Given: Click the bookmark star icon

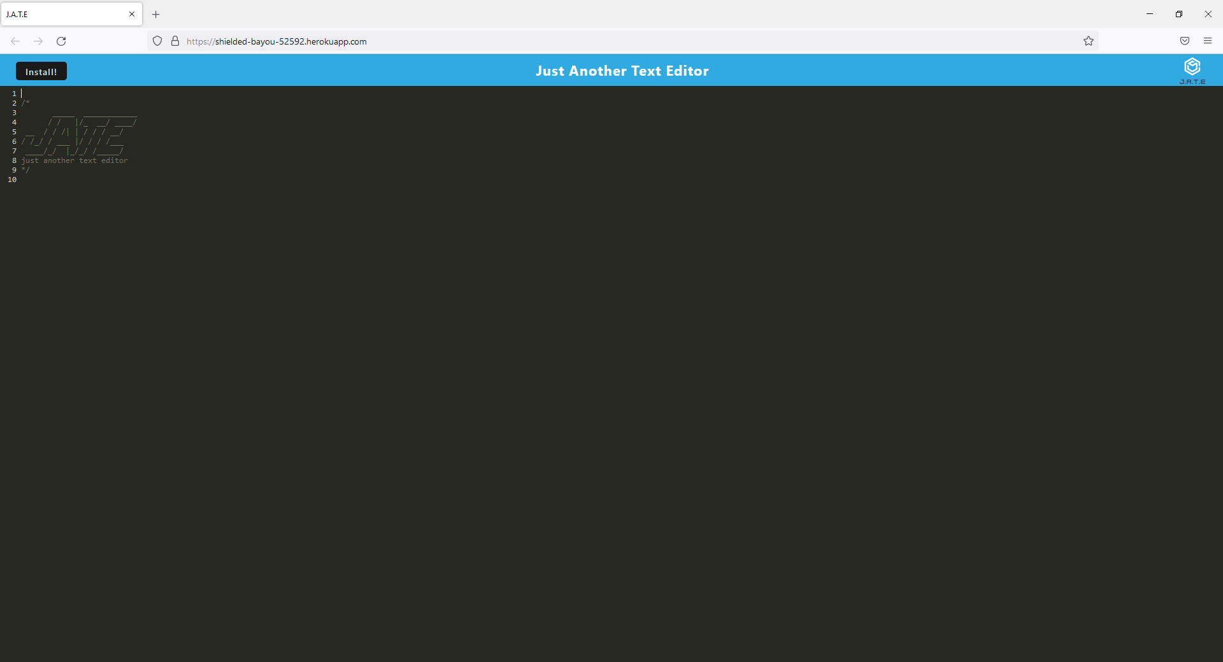Looking at the screenshot, I should tap(1089, 41).
